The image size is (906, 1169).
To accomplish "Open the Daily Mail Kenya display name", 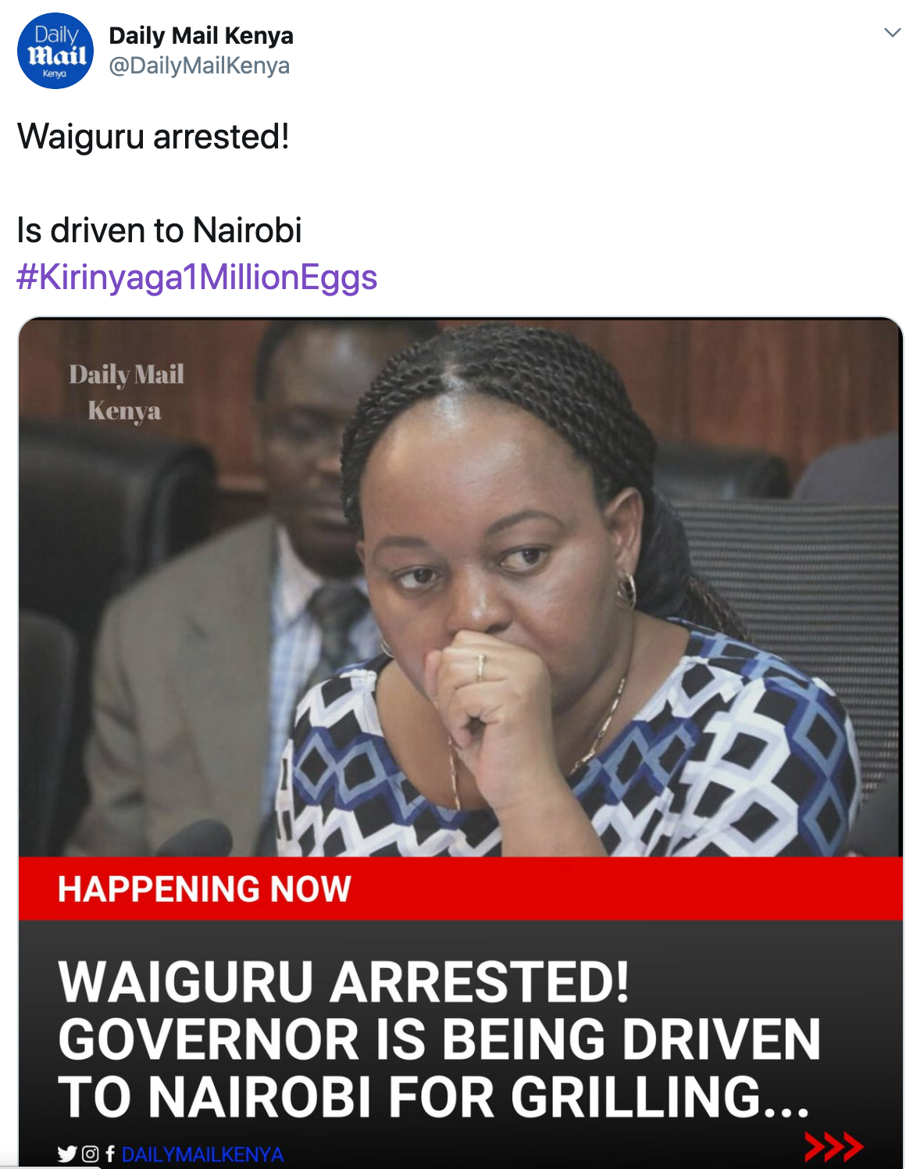I will tap(201, 36).
